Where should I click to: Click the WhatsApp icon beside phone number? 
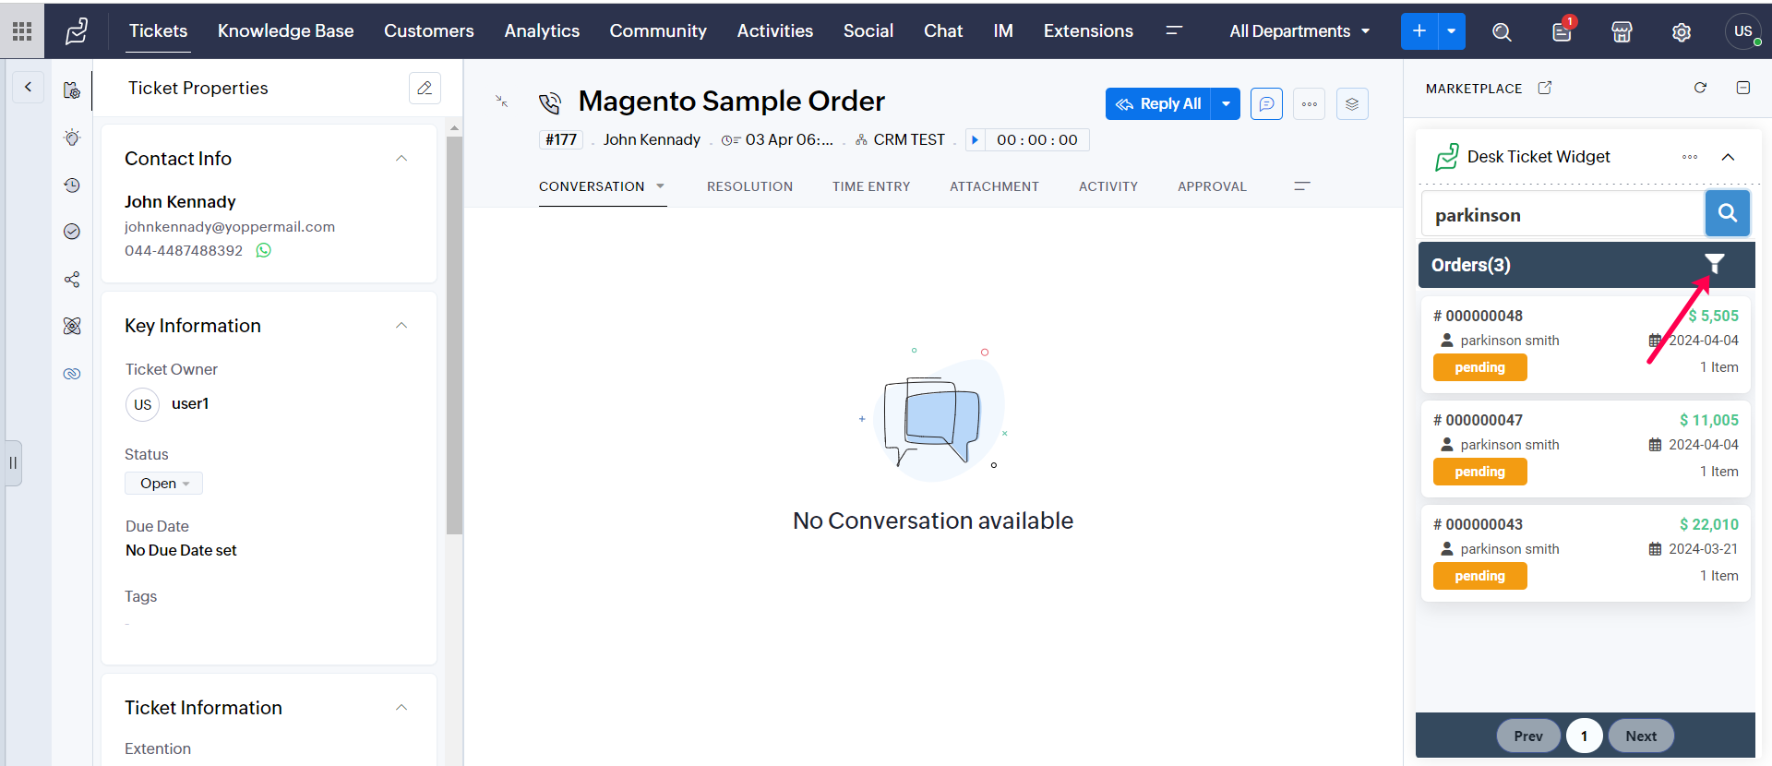pyautogui.click(x=264, y=250)
